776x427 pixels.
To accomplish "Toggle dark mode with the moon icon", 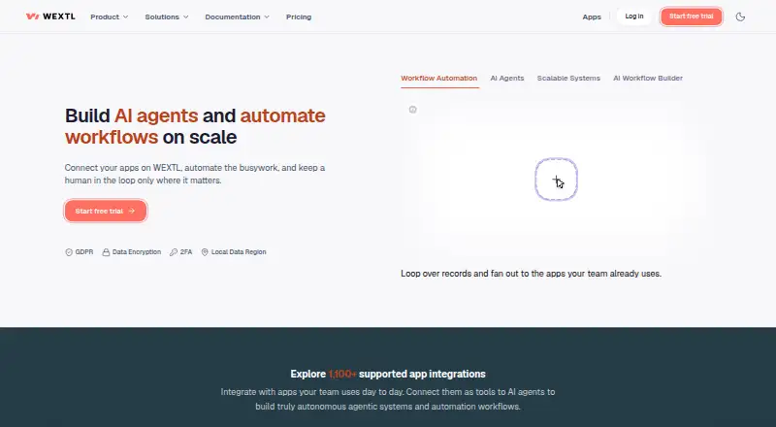I will pyautogui.click(x=740, y=16).
